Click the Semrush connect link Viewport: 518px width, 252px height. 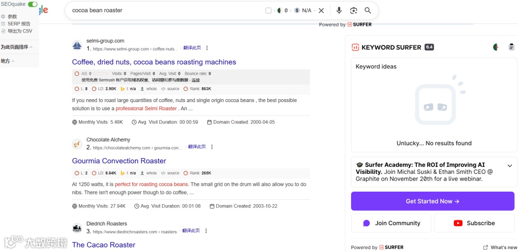coord(196,80)
